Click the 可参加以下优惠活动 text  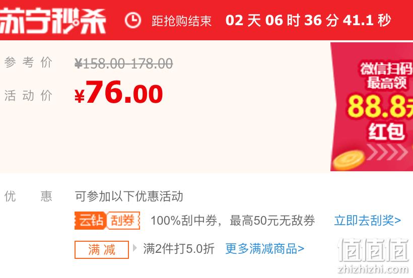(129, 196)
